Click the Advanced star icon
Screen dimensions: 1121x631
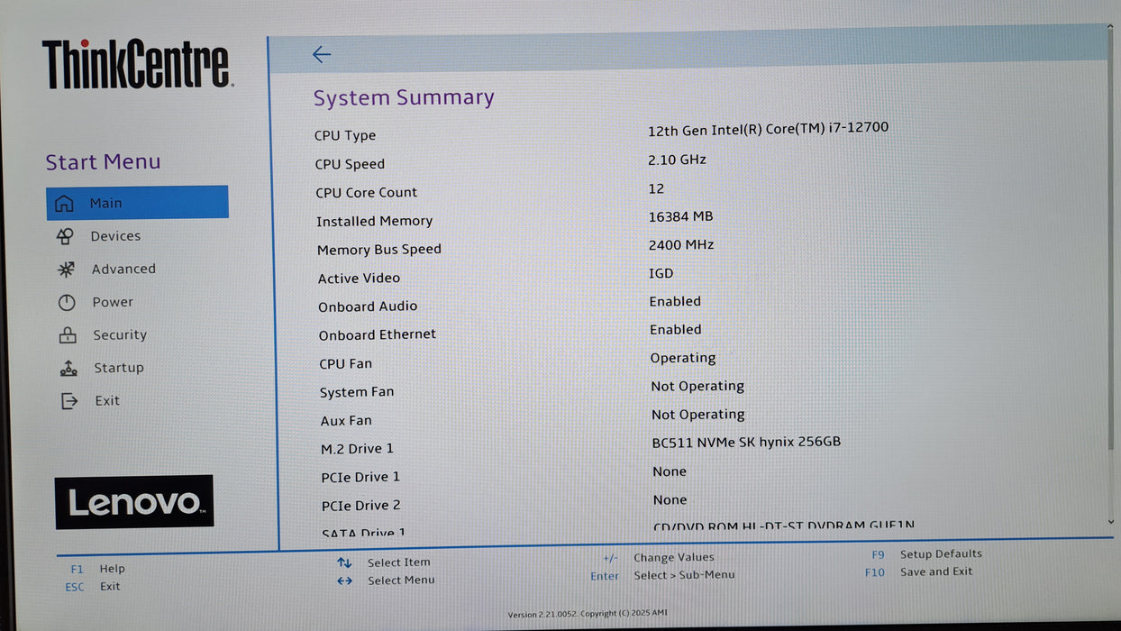click(x=66, y=269)
